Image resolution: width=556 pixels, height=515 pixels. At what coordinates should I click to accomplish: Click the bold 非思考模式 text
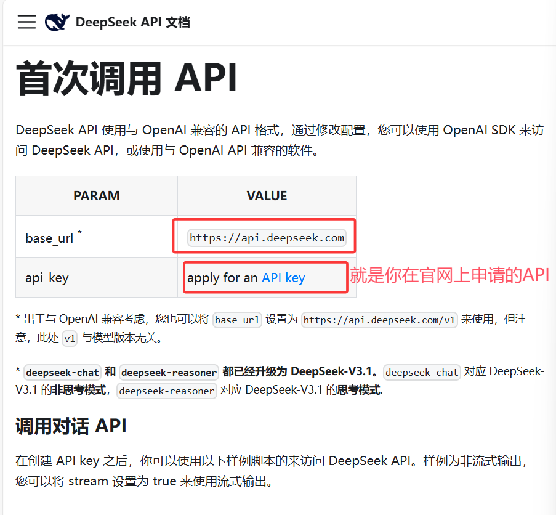pyautogui.click(x=79, y=390)
